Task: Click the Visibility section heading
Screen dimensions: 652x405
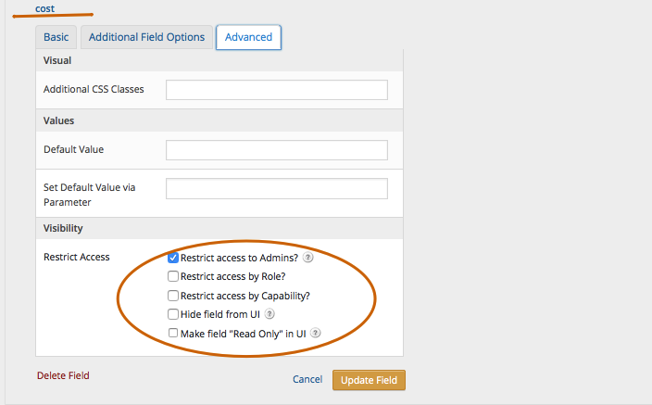Action: 63,228
